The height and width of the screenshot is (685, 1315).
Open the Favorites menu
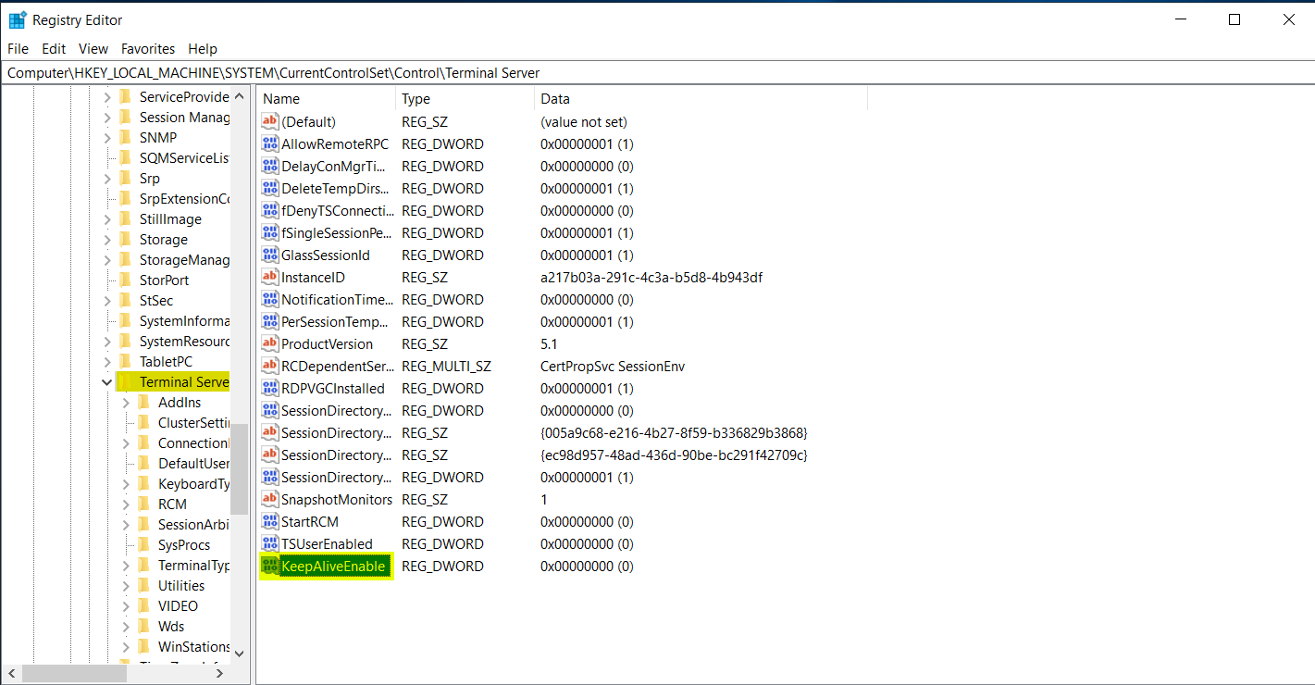pos(148,49)
